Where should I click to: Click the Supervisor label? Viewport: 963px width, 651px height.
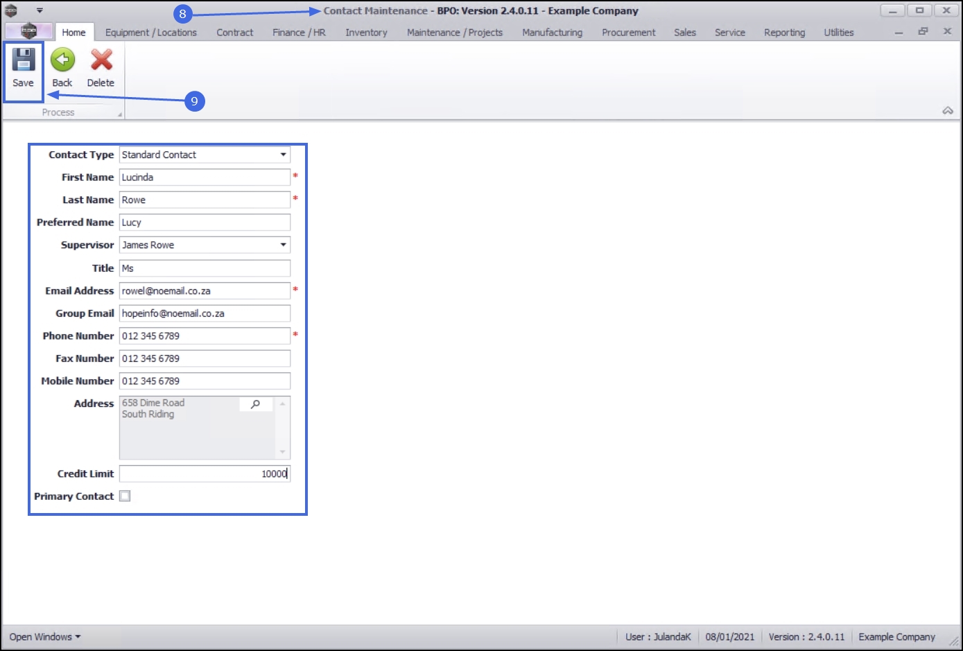(x=87, y=245)
